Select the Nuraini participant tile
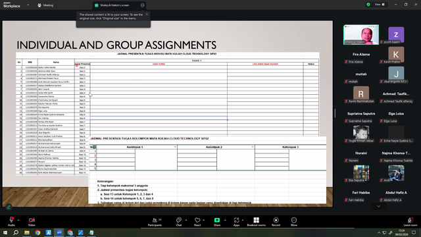Viewport: 421px width, 237px height. click(361, 153)
